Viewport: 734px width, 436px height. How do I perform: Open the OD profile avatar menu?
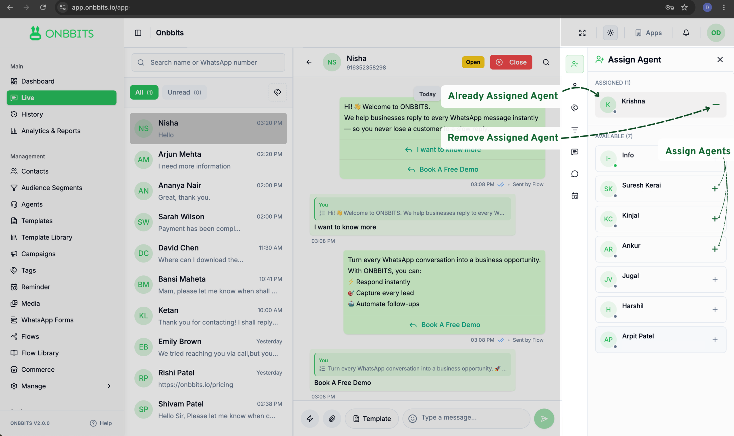pos(716,33)
